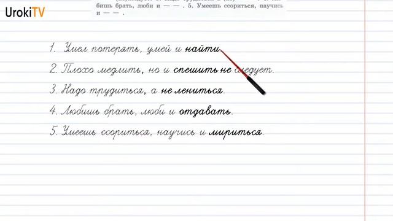Click the bold word "найти" in sentence 1
The height and width of the screenshot is (221, 393).
coord(202,48)
